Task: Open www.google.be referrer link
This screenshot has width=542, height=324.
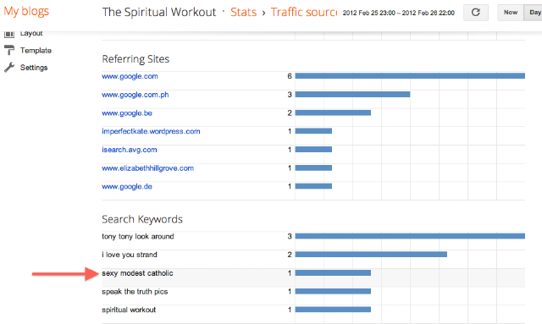Action: (127, 113)
